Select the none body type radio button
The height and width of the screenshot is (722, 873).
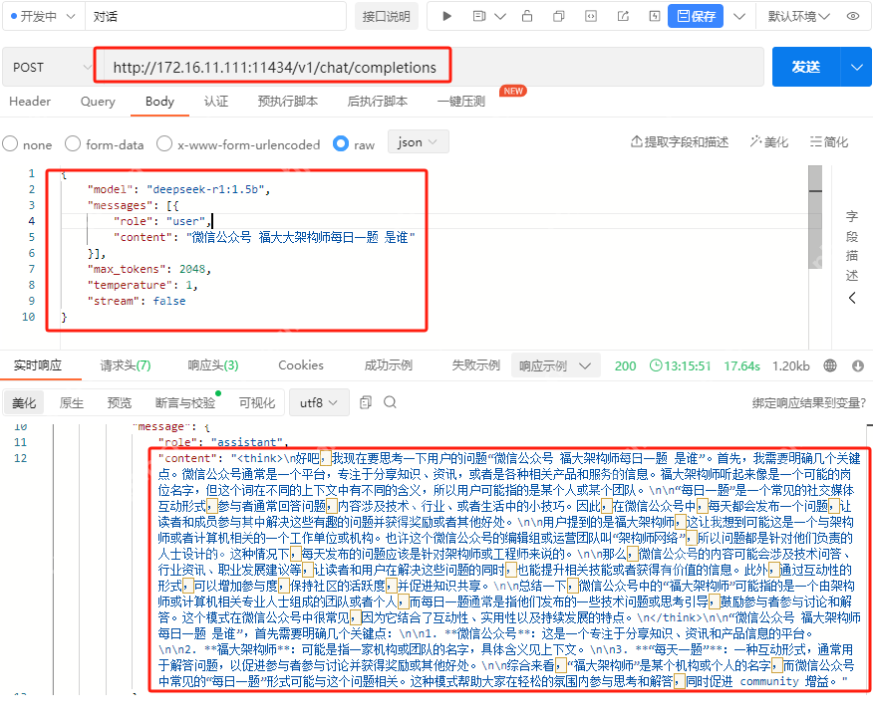[9, 143]
